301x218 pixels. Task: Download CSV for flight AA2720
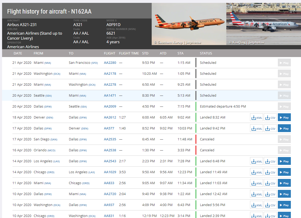(x=270, y=194)
